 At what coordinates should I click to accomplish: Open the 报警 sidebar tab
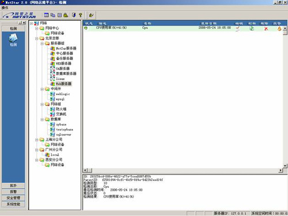[x=13, y=192]
